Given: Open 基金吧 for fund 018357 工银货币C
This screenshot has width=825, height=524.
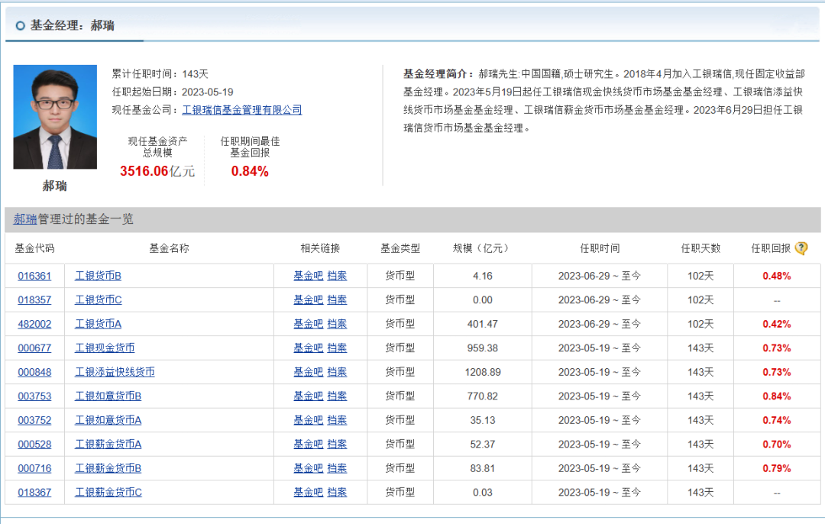Looking at the screenshot, I should (x=308, y=300).
